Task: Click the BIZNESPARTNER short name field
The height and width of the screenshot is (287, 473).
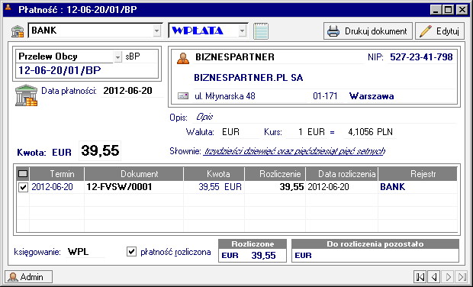Action: click(278, 57)
